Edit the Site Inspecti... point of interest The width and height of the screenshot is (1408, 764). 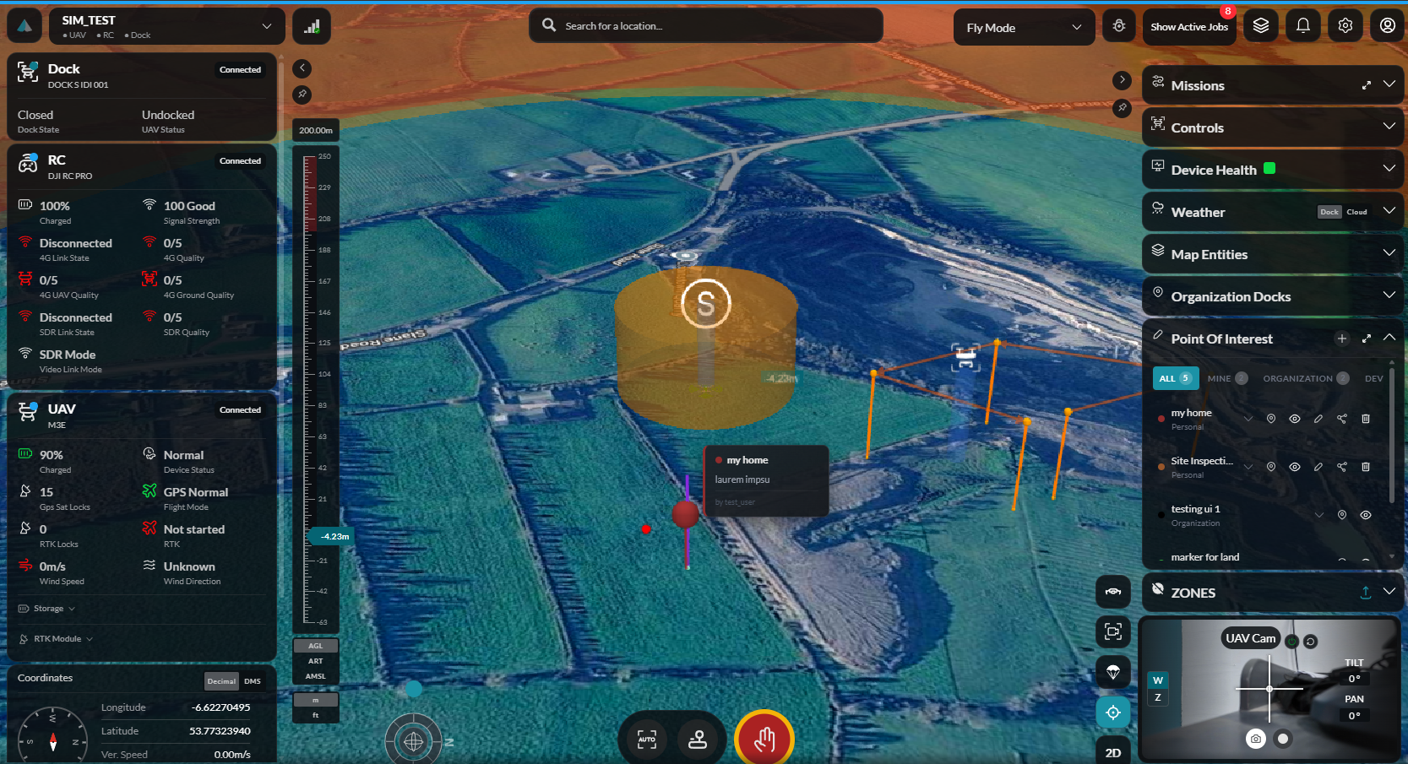coord(1318,467)
